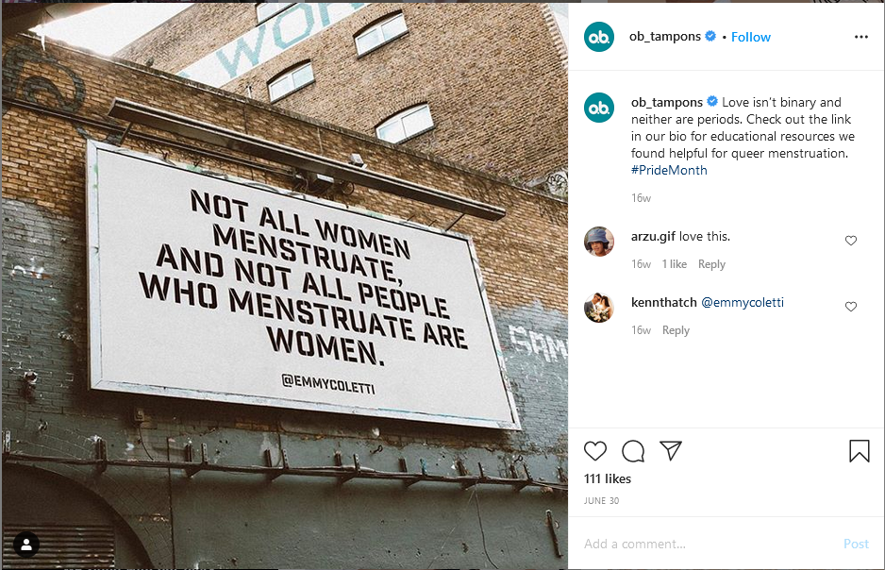
Task: Save post with bookmark icon
Action: [860, 451]
